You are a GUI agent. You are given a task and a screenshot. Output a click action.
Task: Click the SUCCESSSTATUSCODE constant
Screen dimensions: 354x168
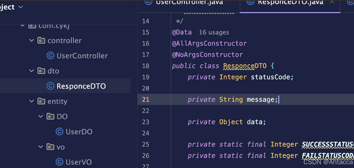point(328,144)
